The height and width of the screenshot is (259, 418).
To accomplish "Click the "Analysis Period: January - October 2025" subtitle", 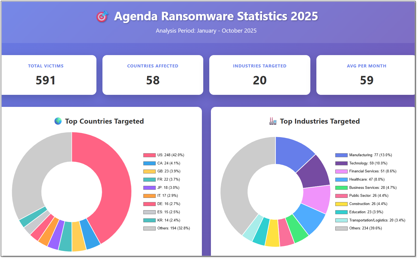I will coord(206,31).
